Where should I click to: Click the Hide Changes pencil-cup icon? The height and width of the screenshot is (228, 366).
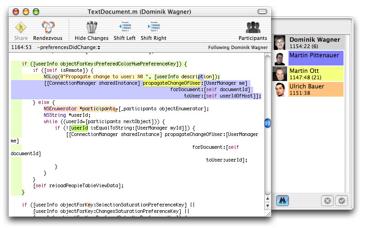coord(92,27)
